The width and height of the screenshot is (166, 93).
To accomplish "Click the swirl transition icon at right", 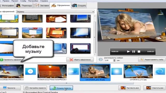I will 160,71.
